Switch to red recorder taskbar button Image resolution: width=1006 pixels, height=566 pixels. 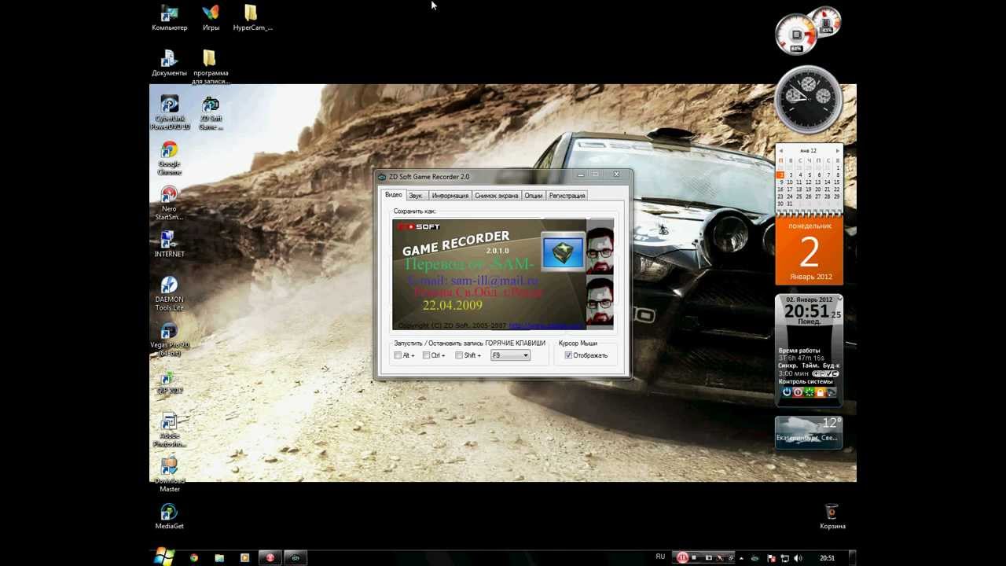[270, 558]
